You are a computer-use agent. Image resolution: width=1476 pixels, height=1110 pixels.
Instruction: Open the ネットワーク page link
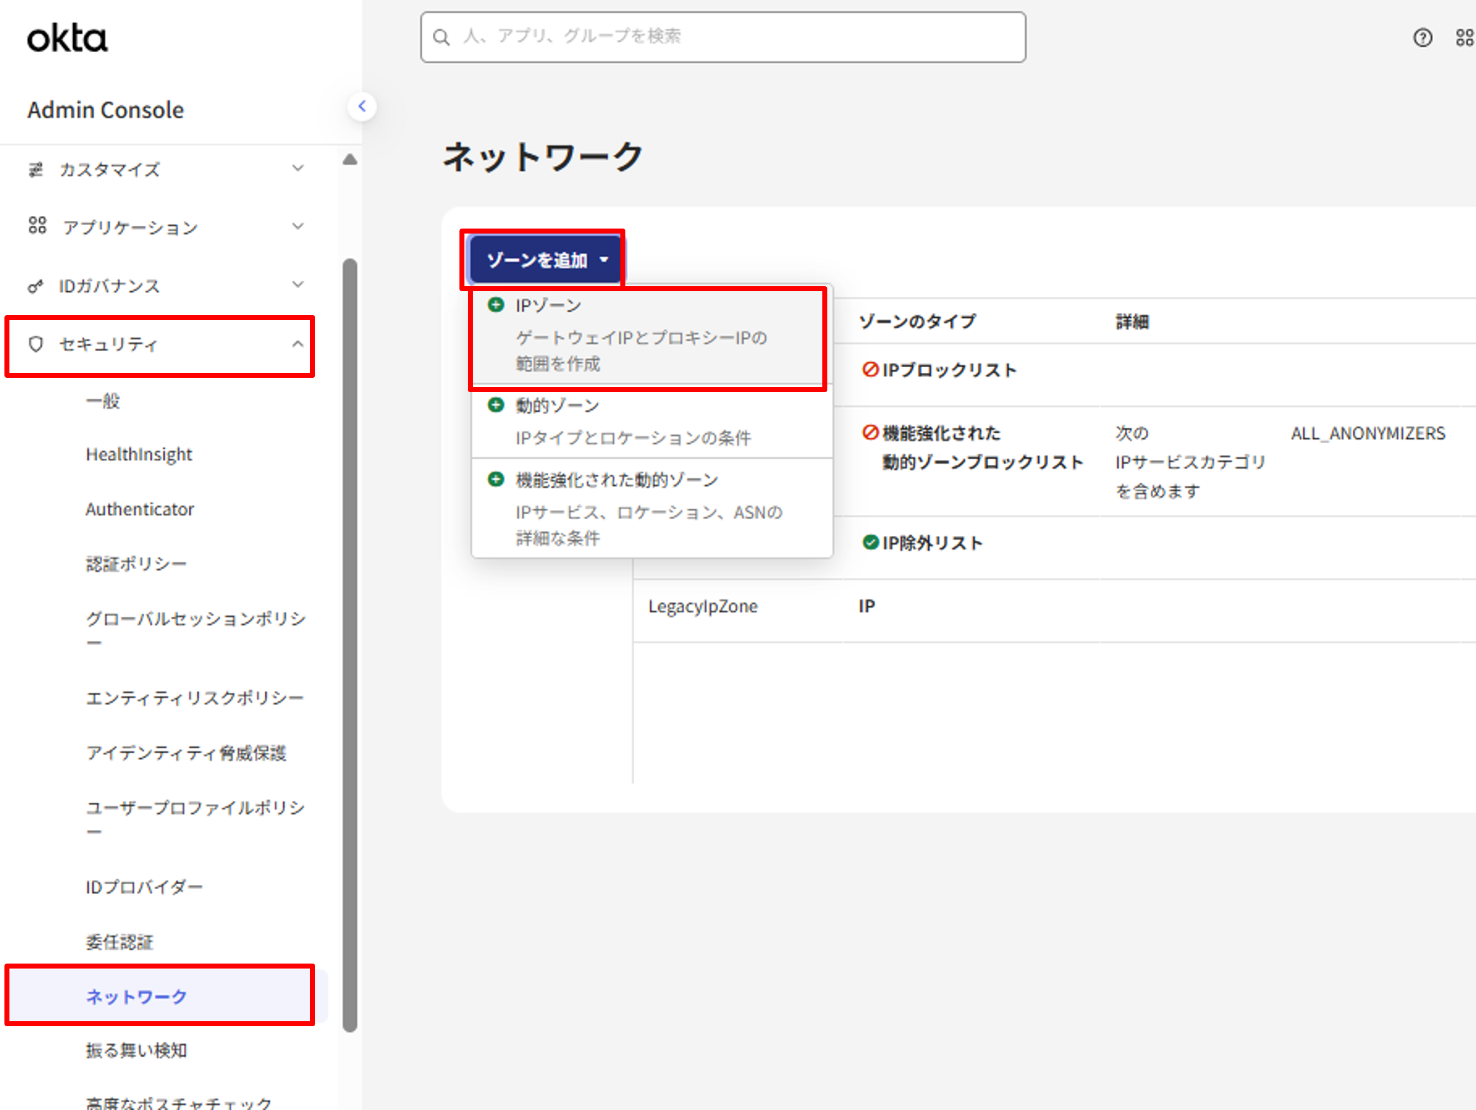pos(136,996)
